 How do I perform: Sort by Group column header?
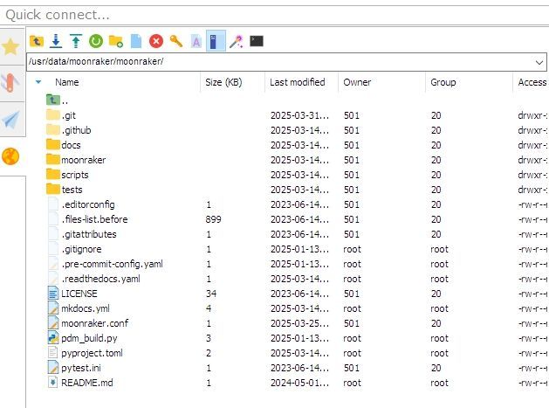[x=443, y=82]
